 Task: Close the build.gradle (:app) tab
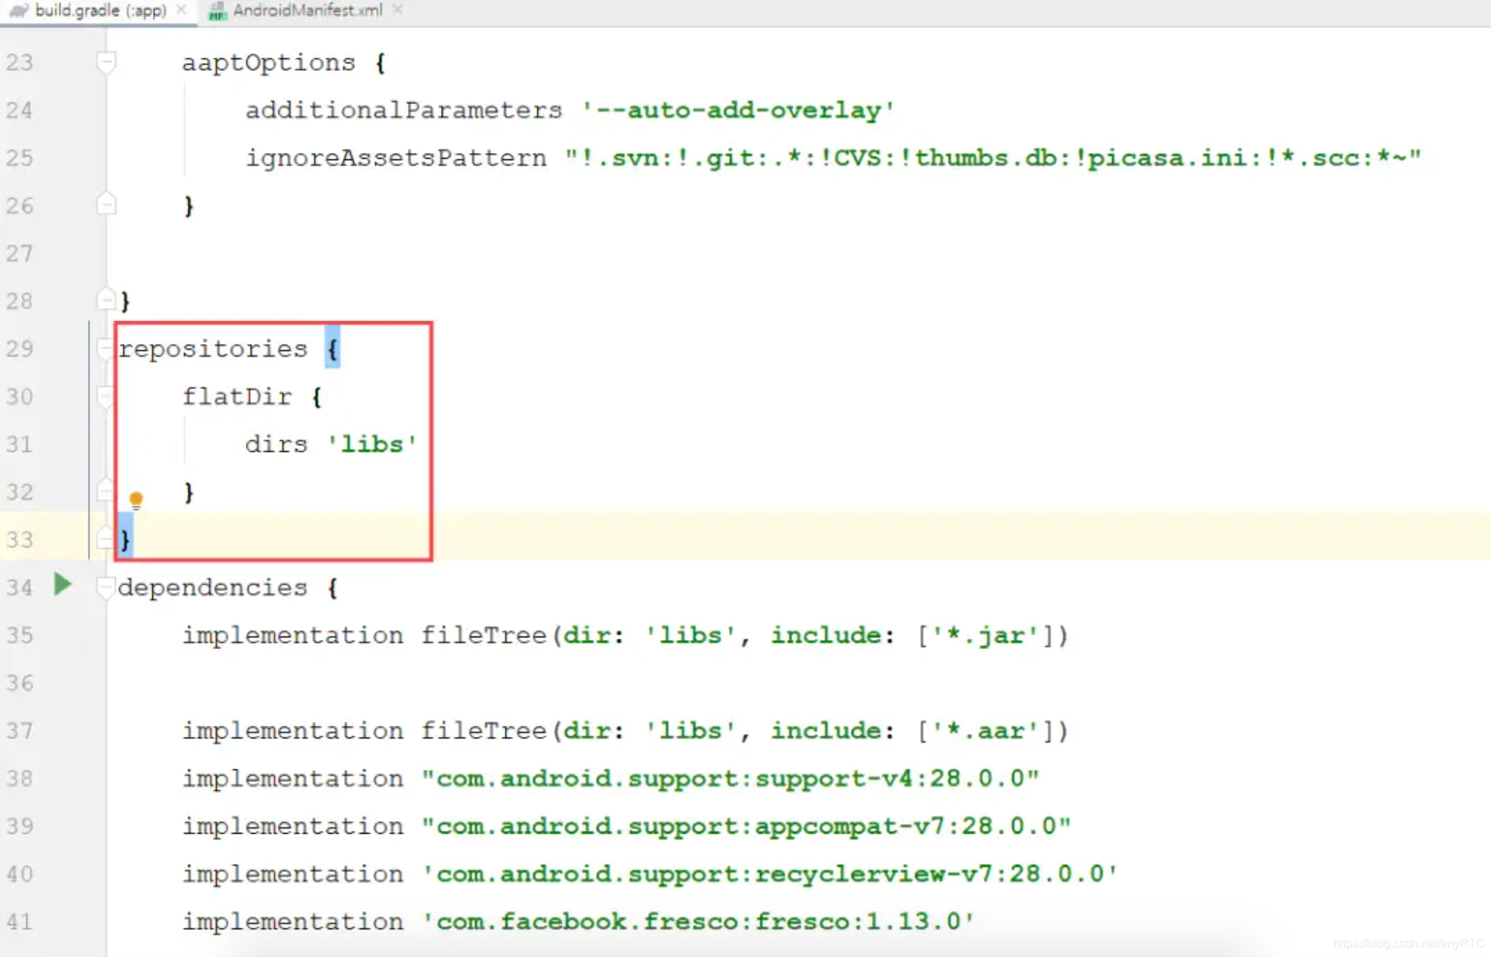(182, 10)
